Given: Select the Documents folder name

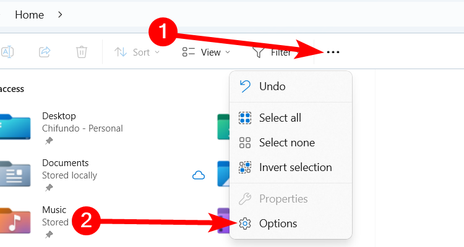Looking at the screenshot, I should pos(66,163).
